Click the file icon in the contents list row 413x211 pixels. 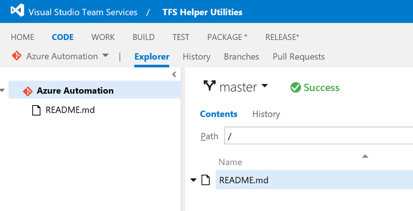pos(206,180)
